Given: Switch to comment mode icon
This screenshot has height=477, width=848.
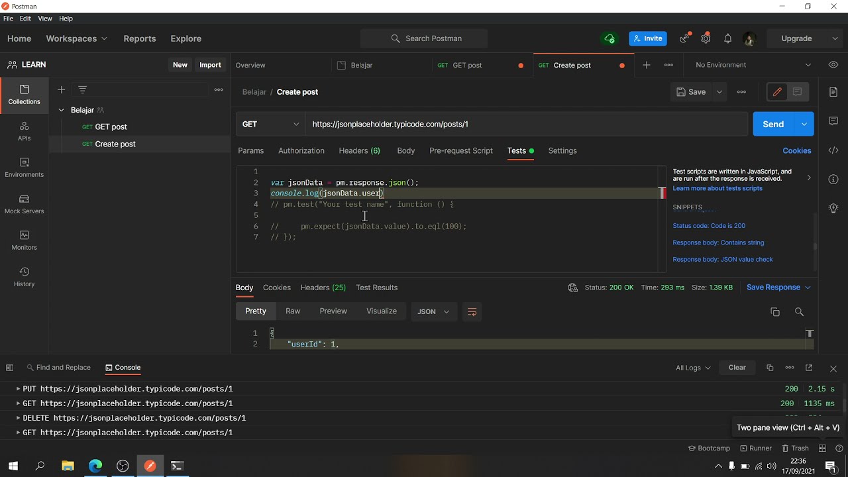Looking at the screenshot, I should (797, 92).
